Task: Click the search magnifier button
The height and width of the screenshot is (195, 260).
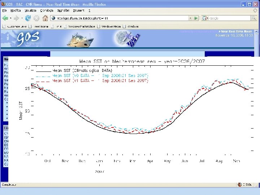Action: (254, 18)
